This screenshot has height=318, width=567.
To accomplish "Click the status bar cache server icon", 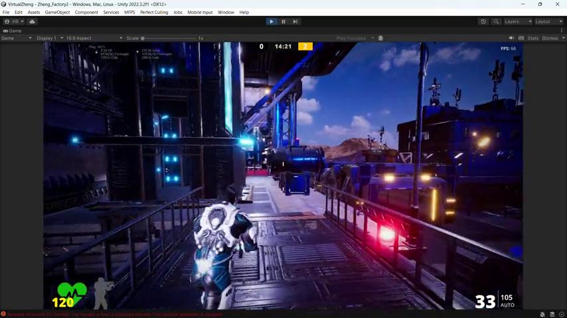I will [552, 315].
